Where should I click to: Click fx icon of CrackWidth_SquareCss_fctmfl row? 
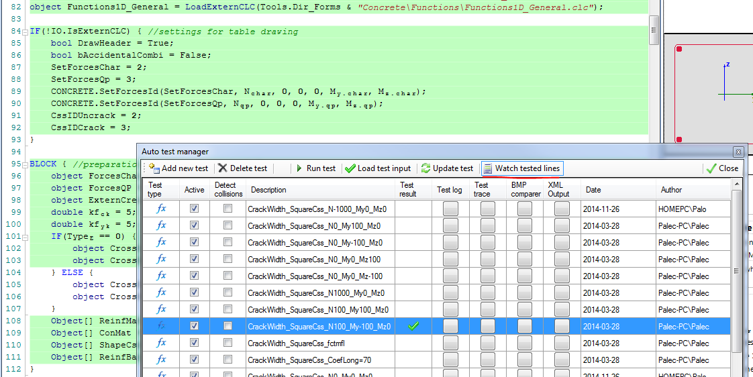tap(161, 343)
